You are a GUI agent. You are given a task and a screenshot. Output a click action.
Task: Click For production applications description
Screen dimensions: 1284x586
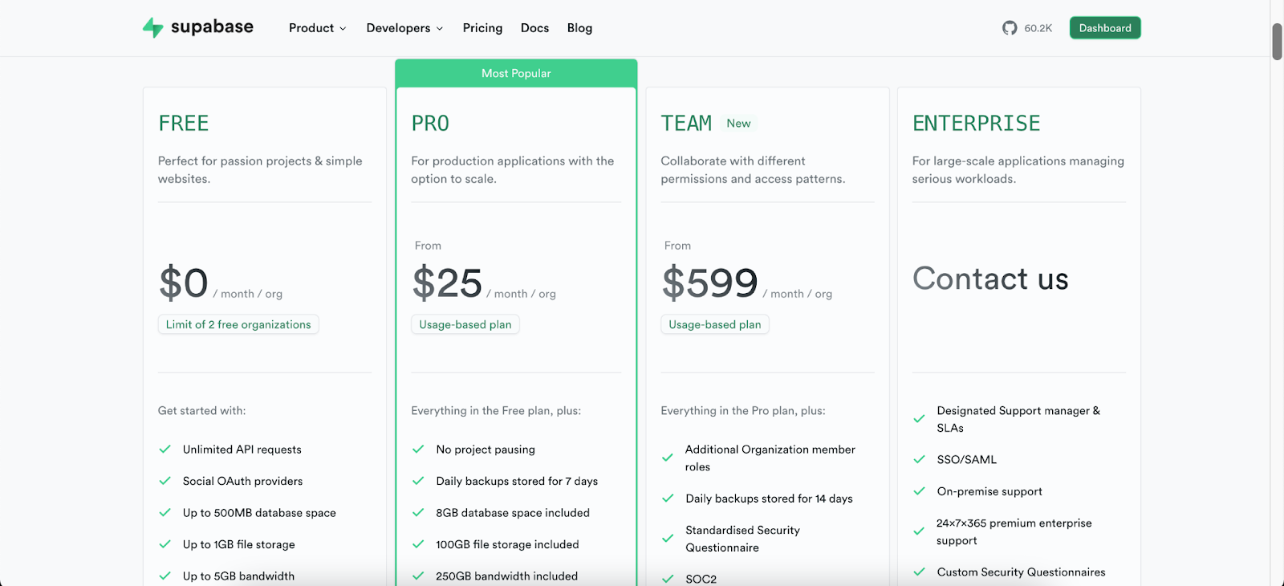point(513,170)
